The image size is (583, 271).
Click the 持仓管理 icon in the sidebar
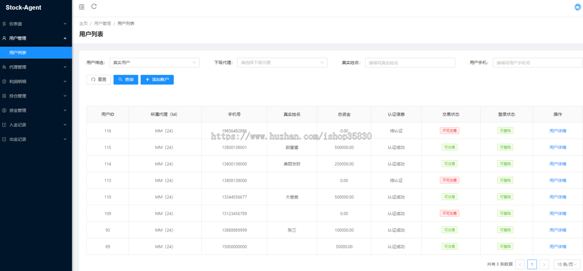(4, 96)
